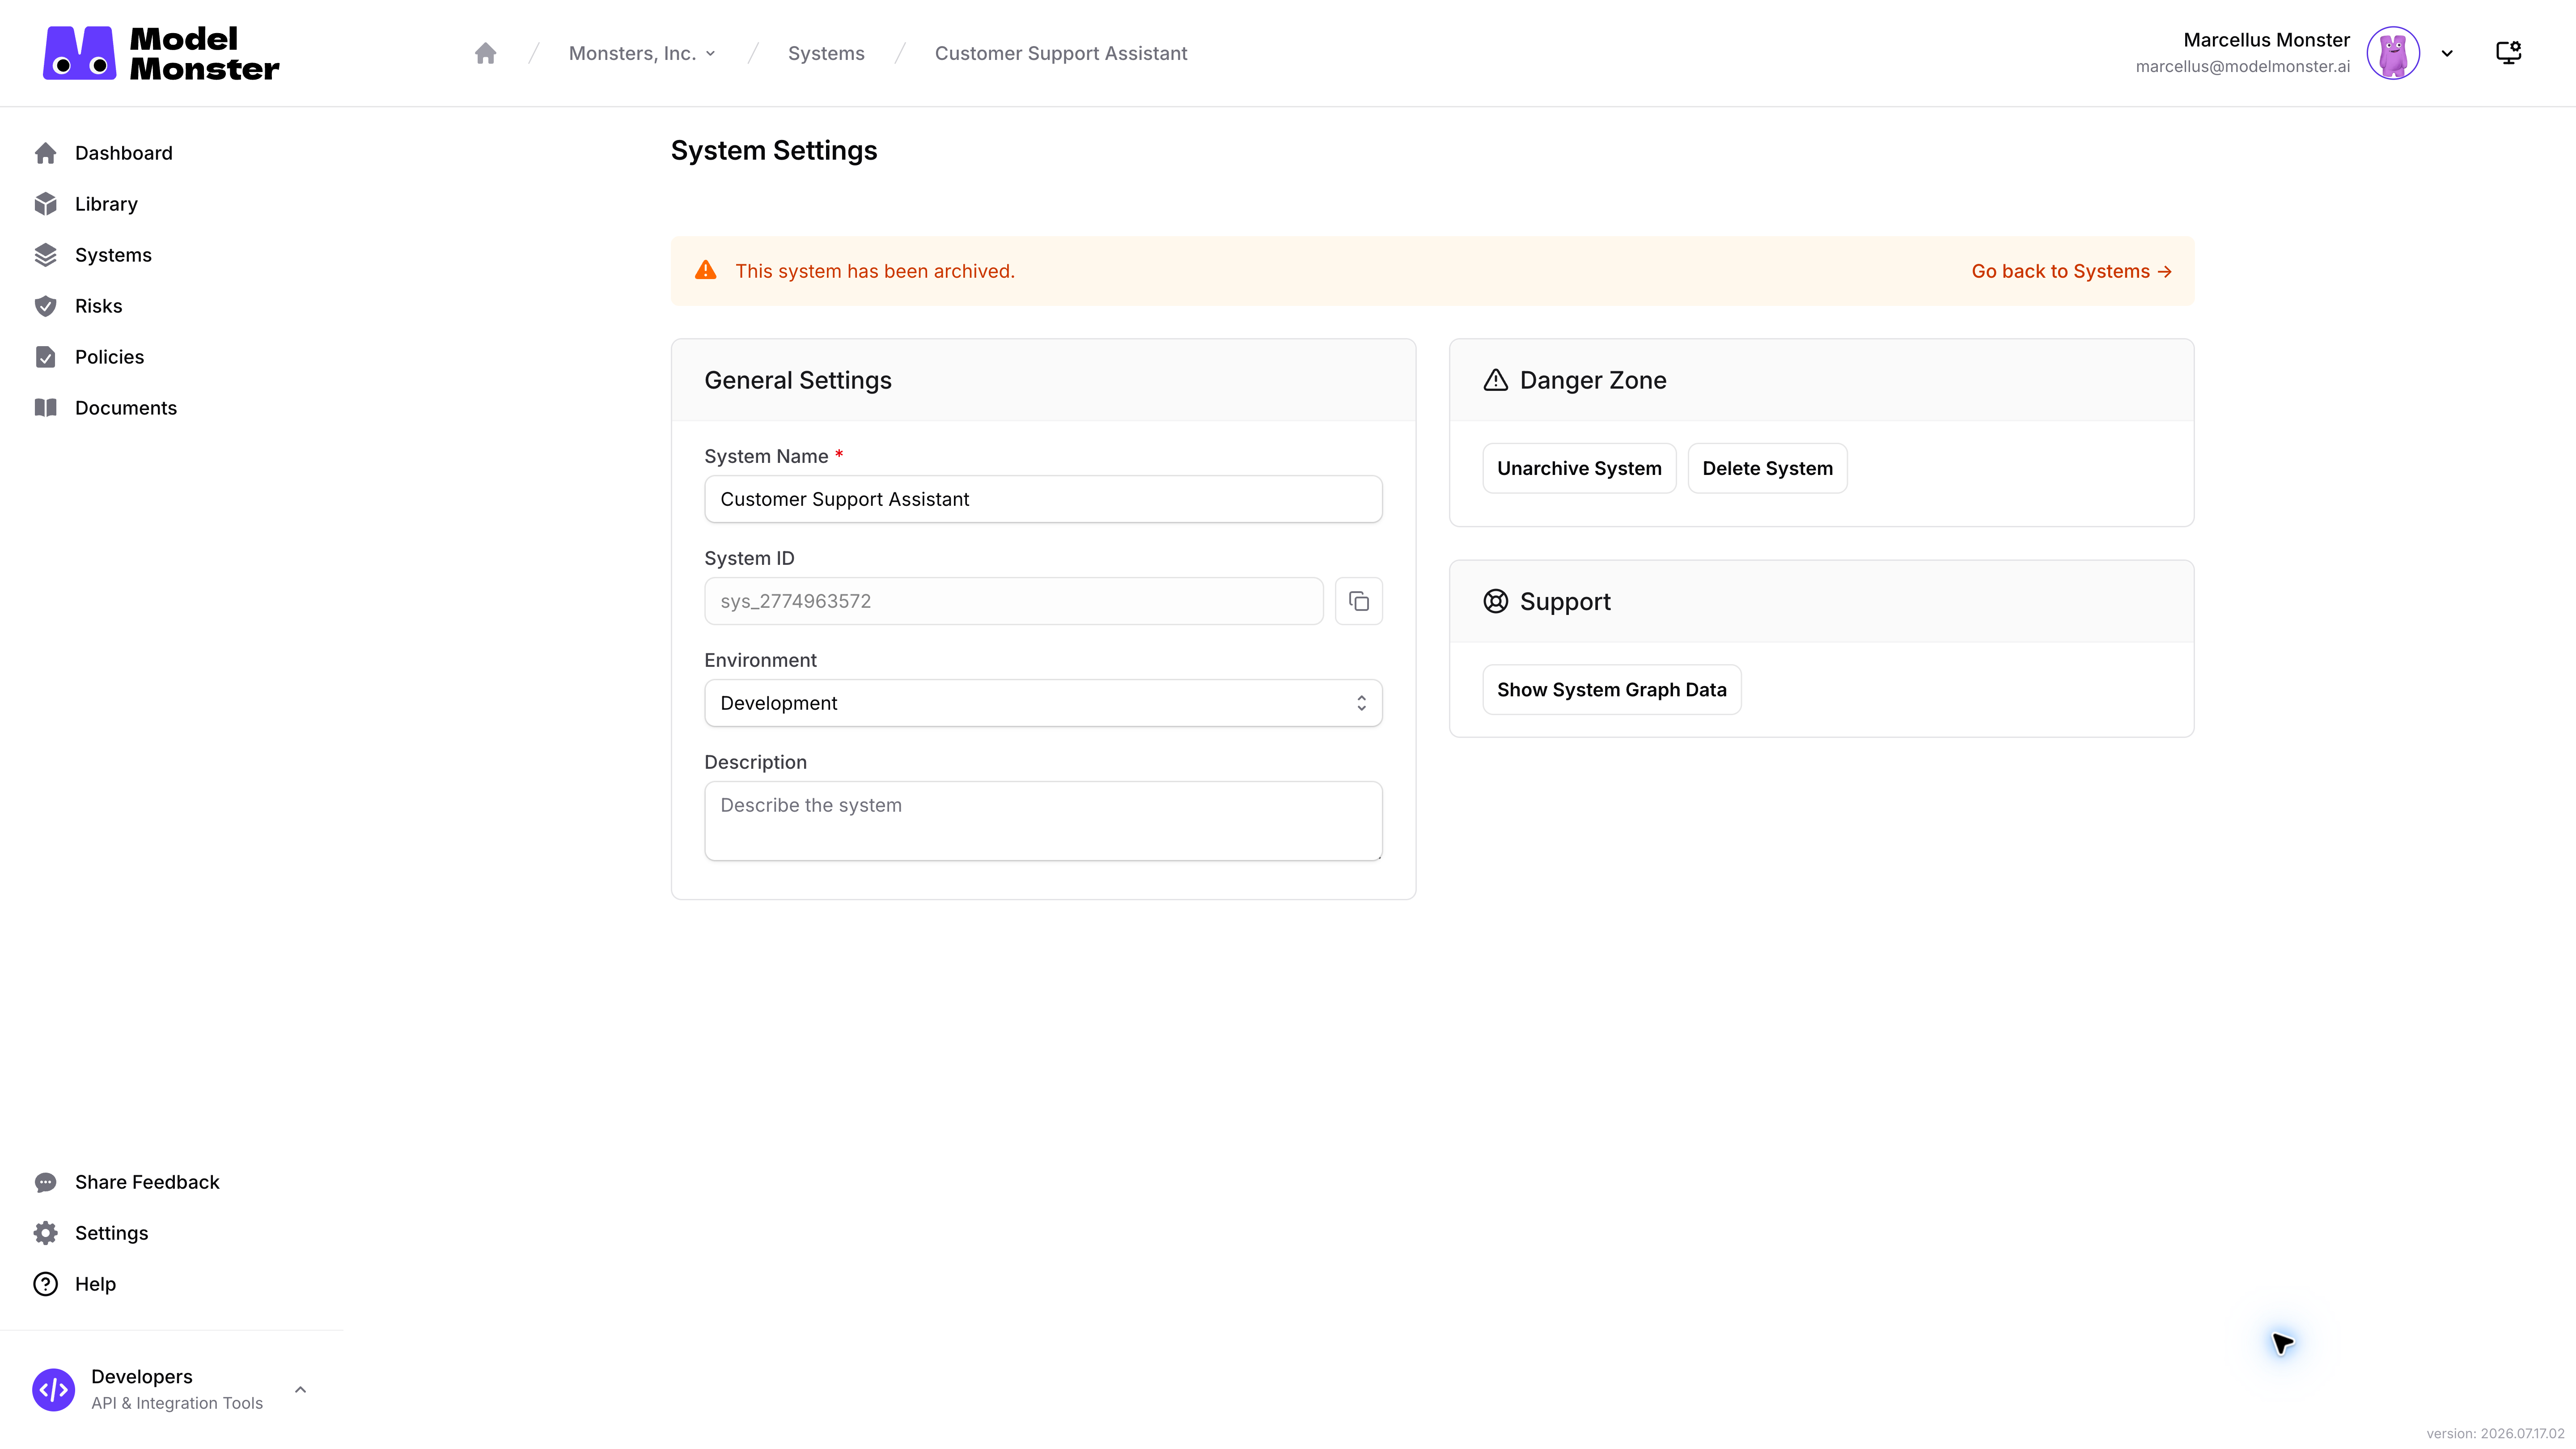Click the System ID field
The image size is (2576, 1449).
(1013, 601)
